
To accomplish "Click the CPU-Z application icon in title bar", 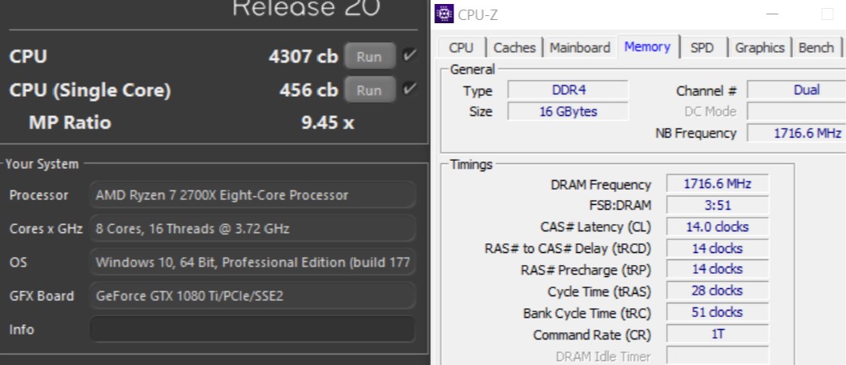I will pyautogui.click(x=444, y=14).
